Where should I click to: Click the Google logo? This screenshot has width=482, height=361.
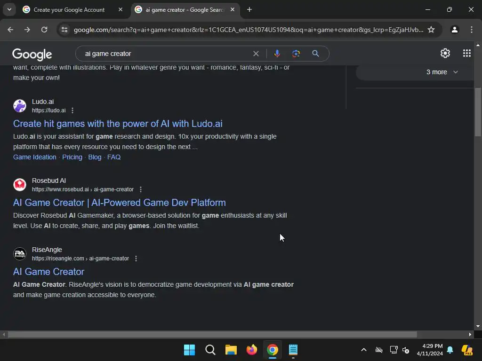(x=32, y=55)
